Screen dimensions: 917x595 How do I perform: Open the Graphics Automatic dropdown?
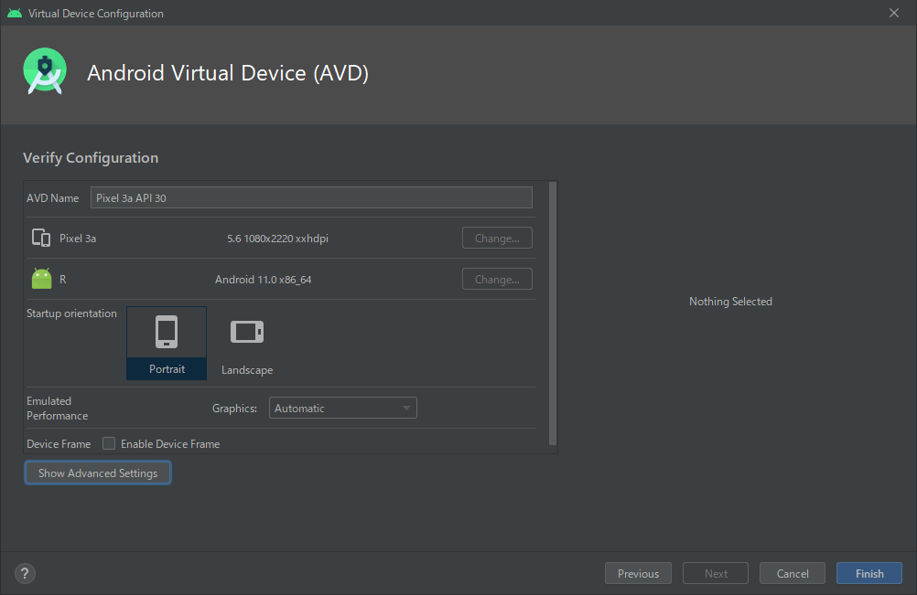click(342, 409)
